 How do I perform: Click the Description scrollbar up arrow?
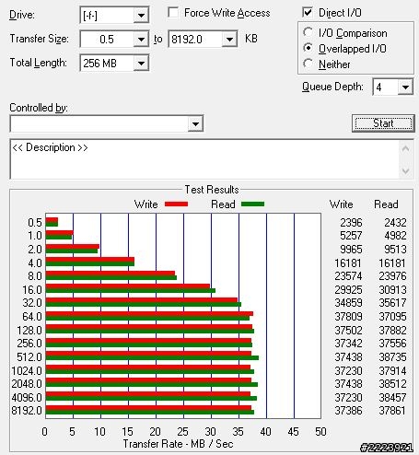(x=405, y=149)
